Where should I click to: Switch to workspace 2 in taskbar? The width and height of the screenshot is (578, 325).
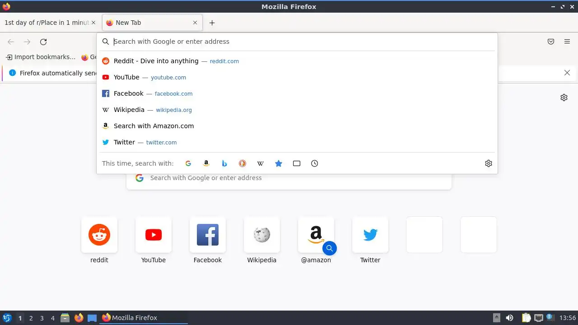click(31, 318)
